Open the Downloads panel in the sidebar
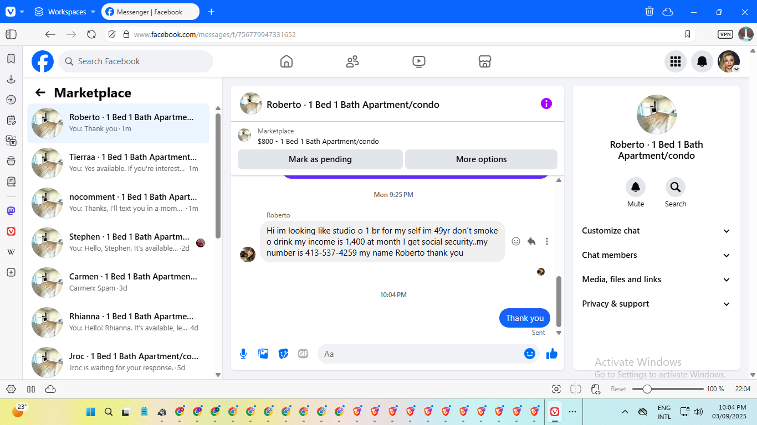 pos(11,79)
